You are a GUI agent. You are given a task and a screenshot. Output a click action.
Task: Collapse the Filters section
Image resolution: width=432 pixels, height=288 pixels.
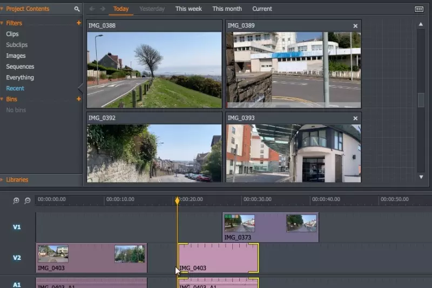(2, 23)
